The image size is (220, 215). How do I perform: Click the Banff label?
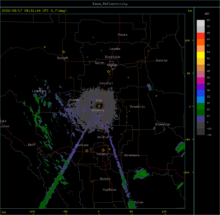tap(32, 145)
